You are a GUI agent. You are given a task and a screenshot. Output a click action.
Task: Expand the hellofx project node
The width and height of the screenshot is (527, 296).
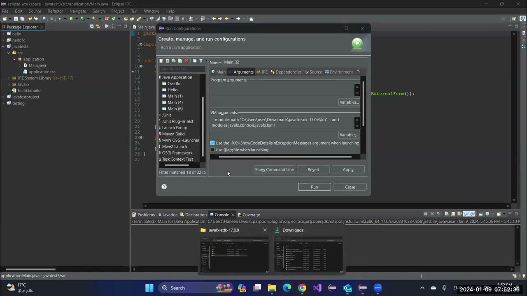tap(3, 40)
